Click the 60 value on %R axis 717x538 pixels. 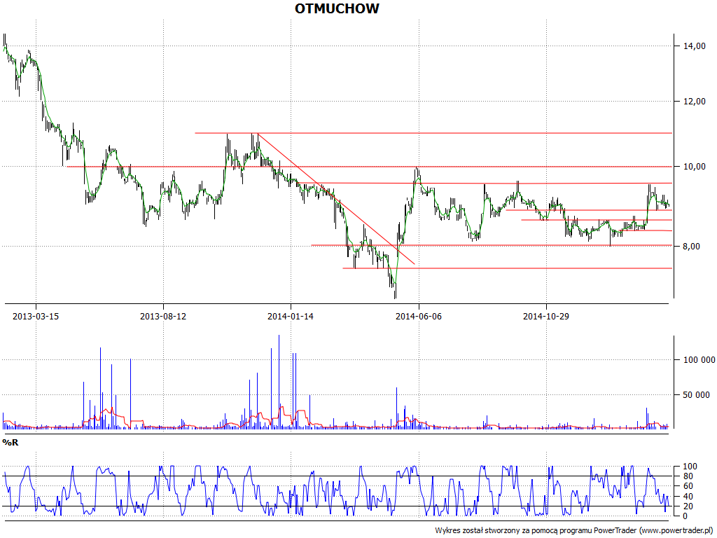pyautogui.click(x=688, y=486)
